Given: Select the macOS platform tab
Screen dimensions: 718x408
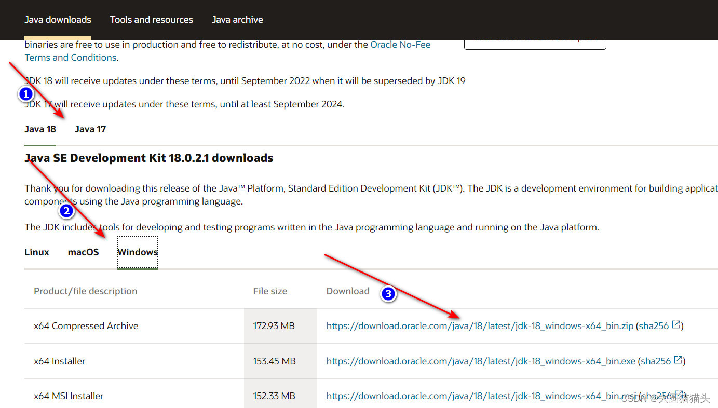Looking at the screenshot, I should (x=83, y=252).
